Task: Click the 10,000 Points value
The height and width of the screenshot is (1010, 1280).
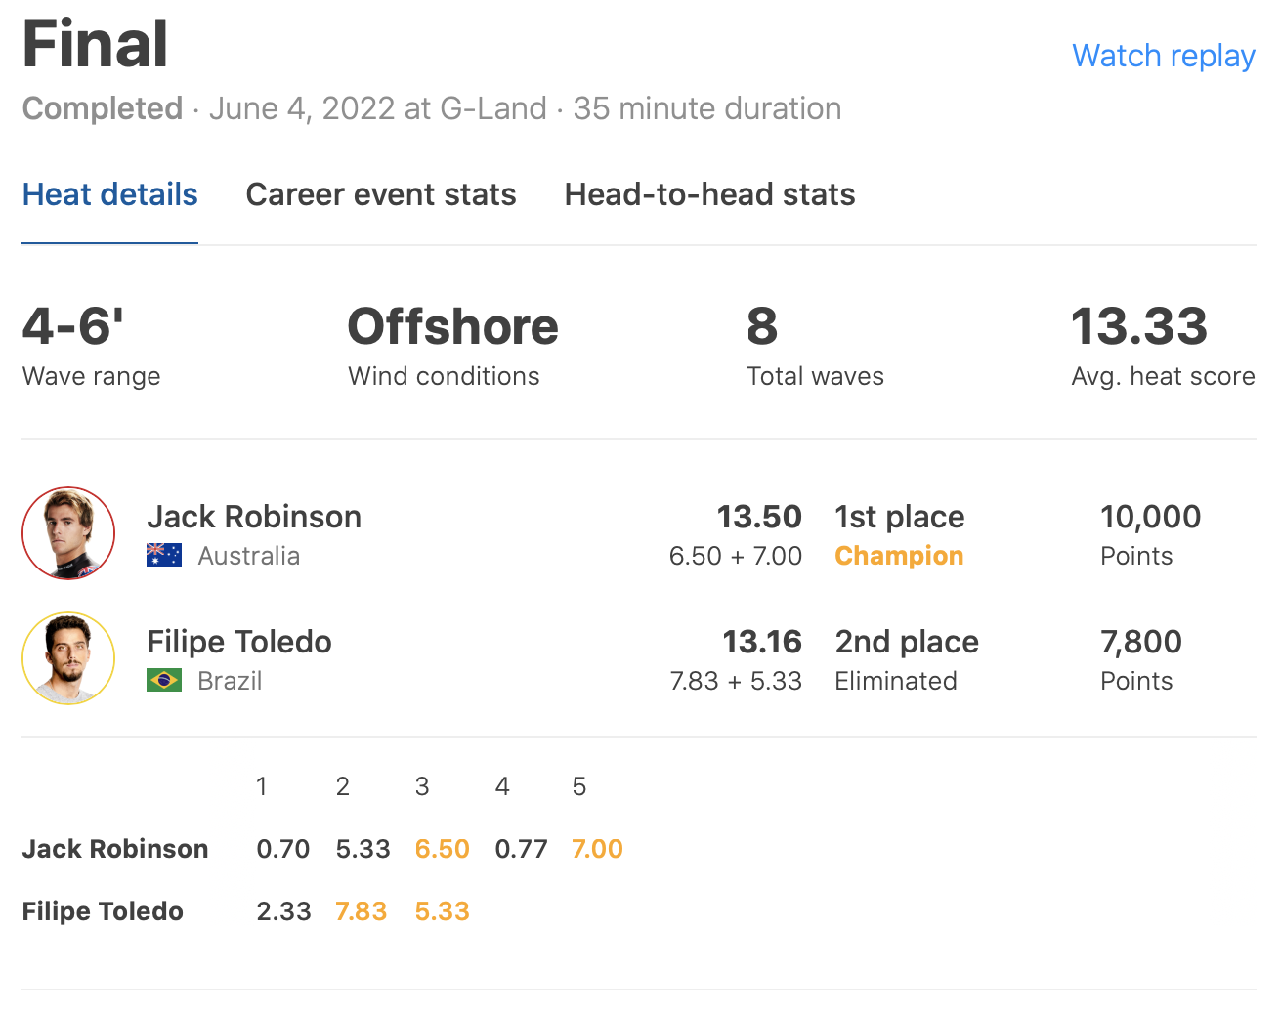Action: (1150, 517)
